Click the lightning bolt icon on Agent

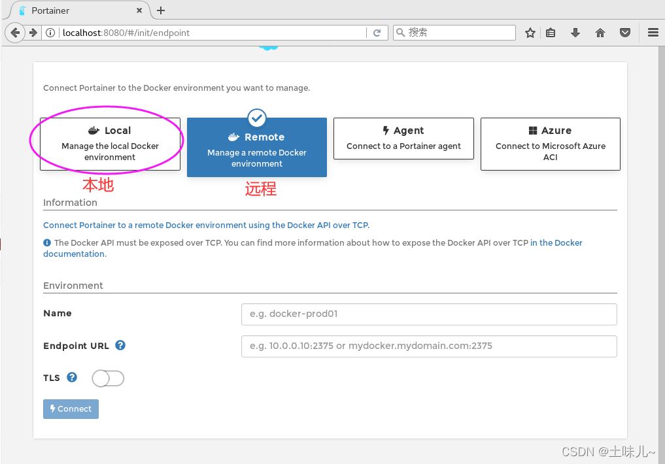(386, 131)
